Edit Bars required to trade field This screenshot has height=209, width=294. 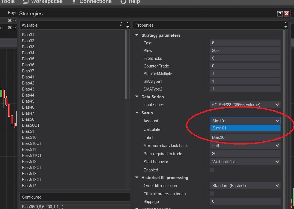point(245,154)
